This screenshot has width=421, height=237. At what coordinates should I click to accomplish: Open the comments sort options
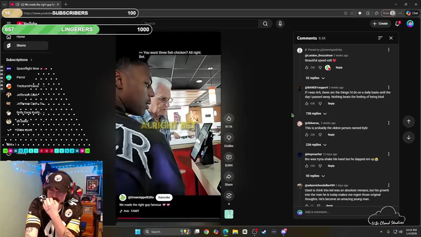380,38
